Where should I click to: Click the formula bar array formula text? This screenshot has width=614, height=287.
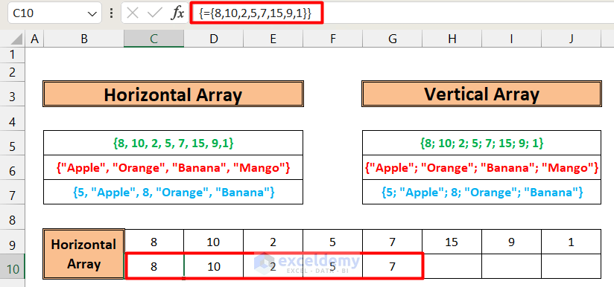coord(256,13)
